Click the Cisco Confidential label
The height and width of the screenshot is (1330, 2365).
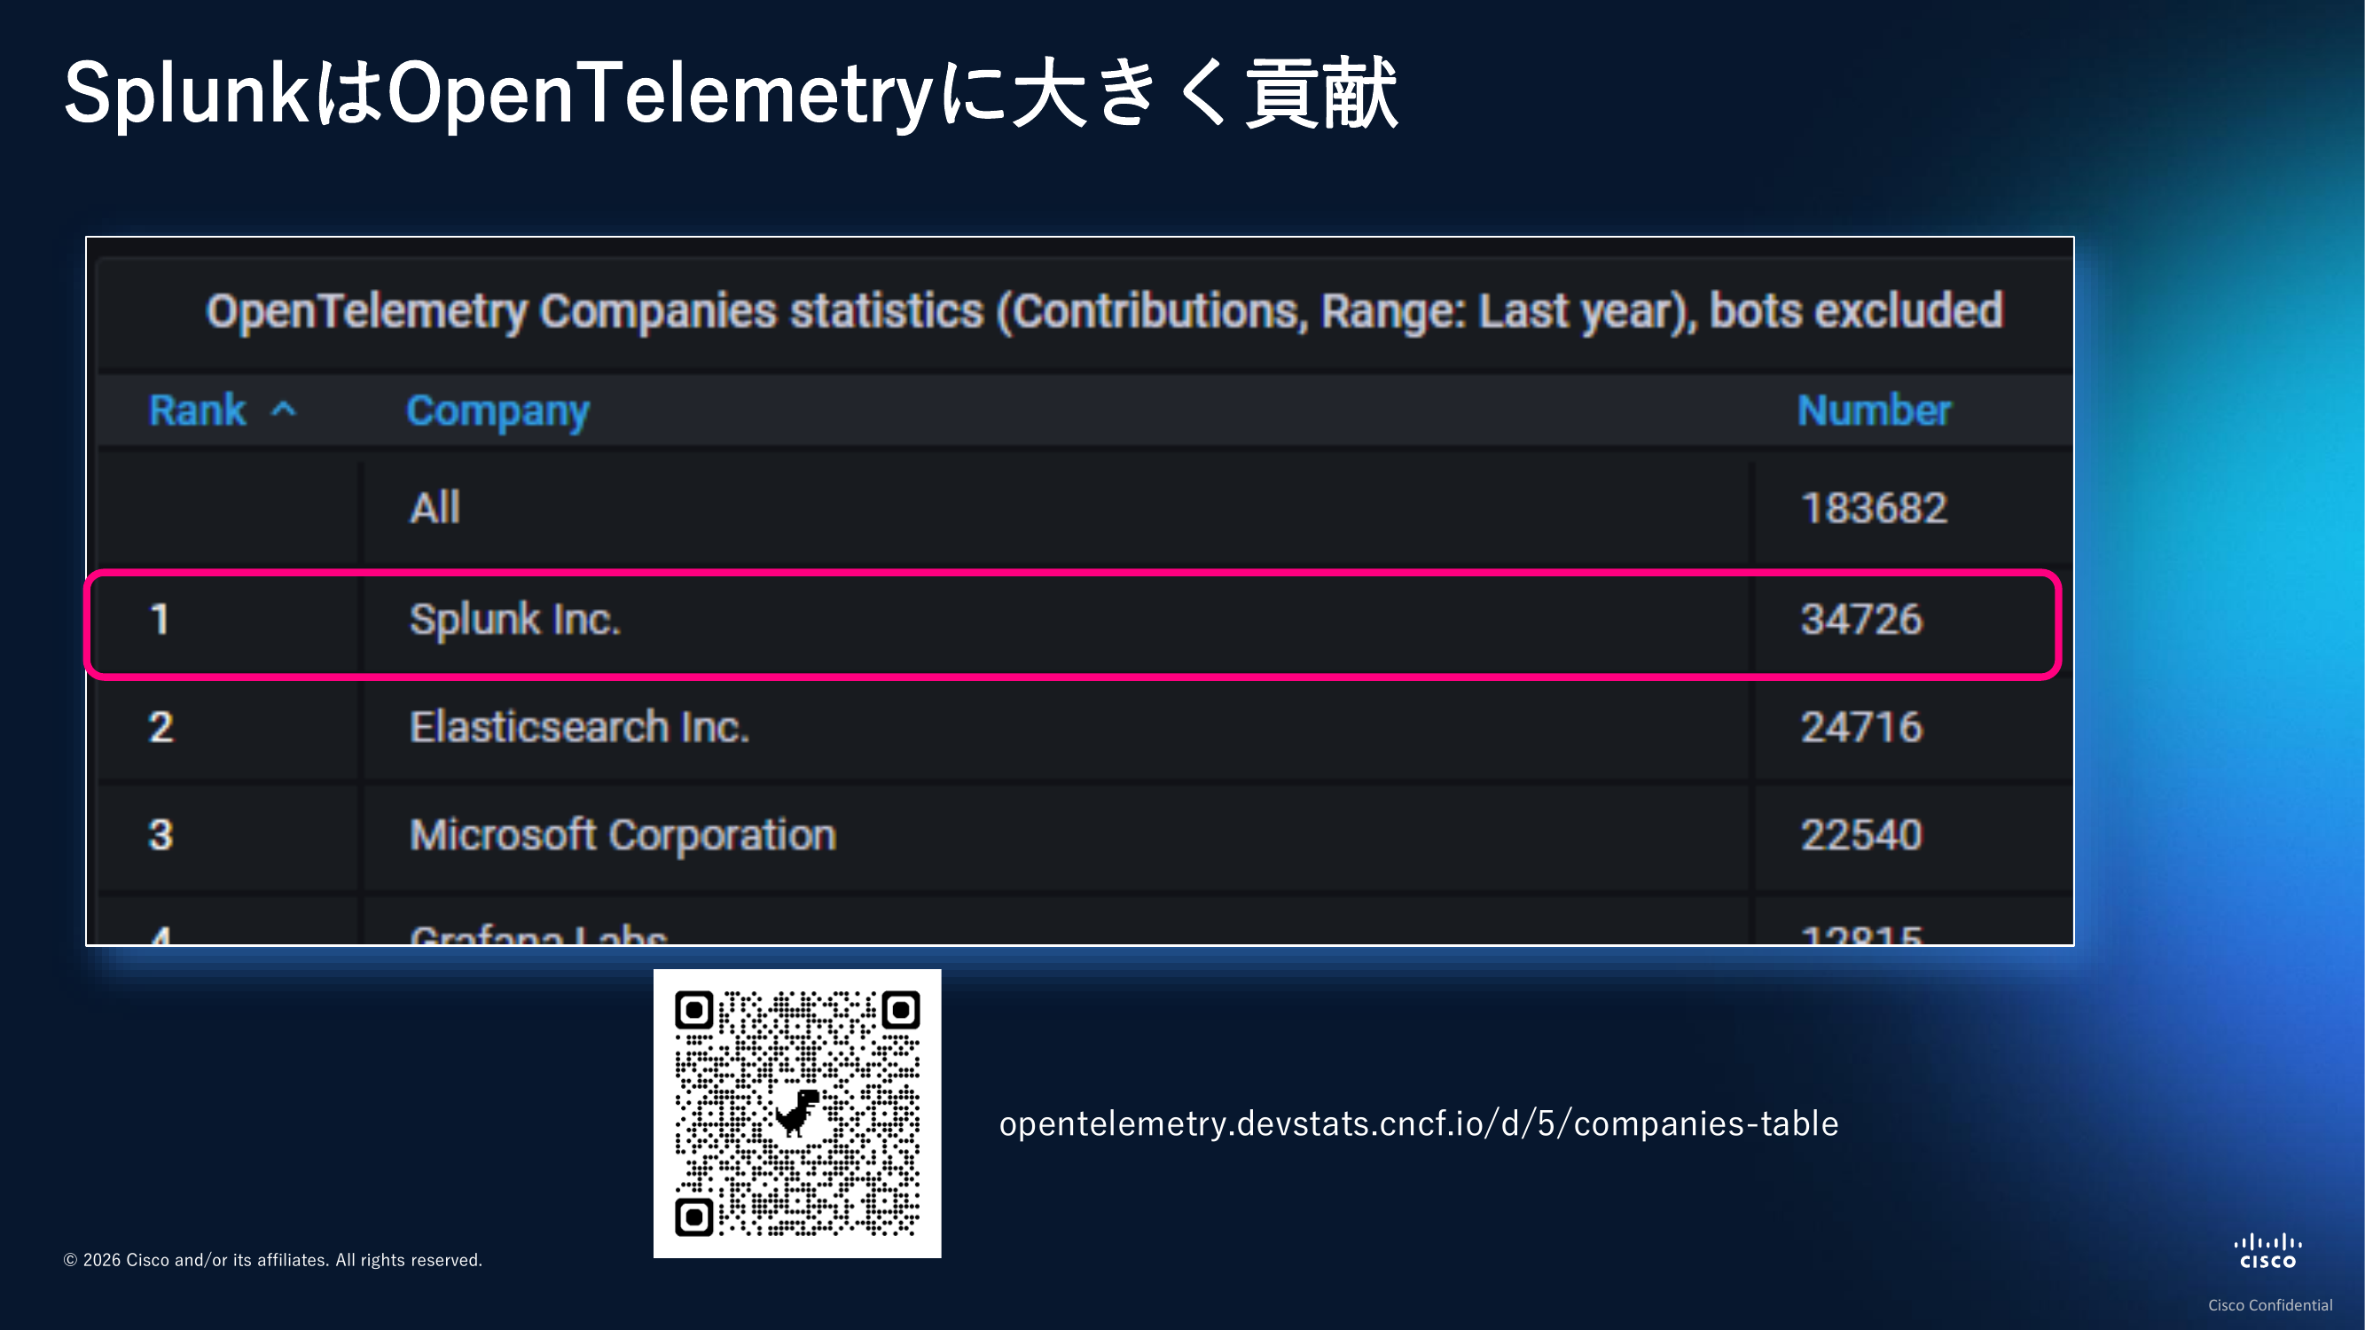2269,1305
